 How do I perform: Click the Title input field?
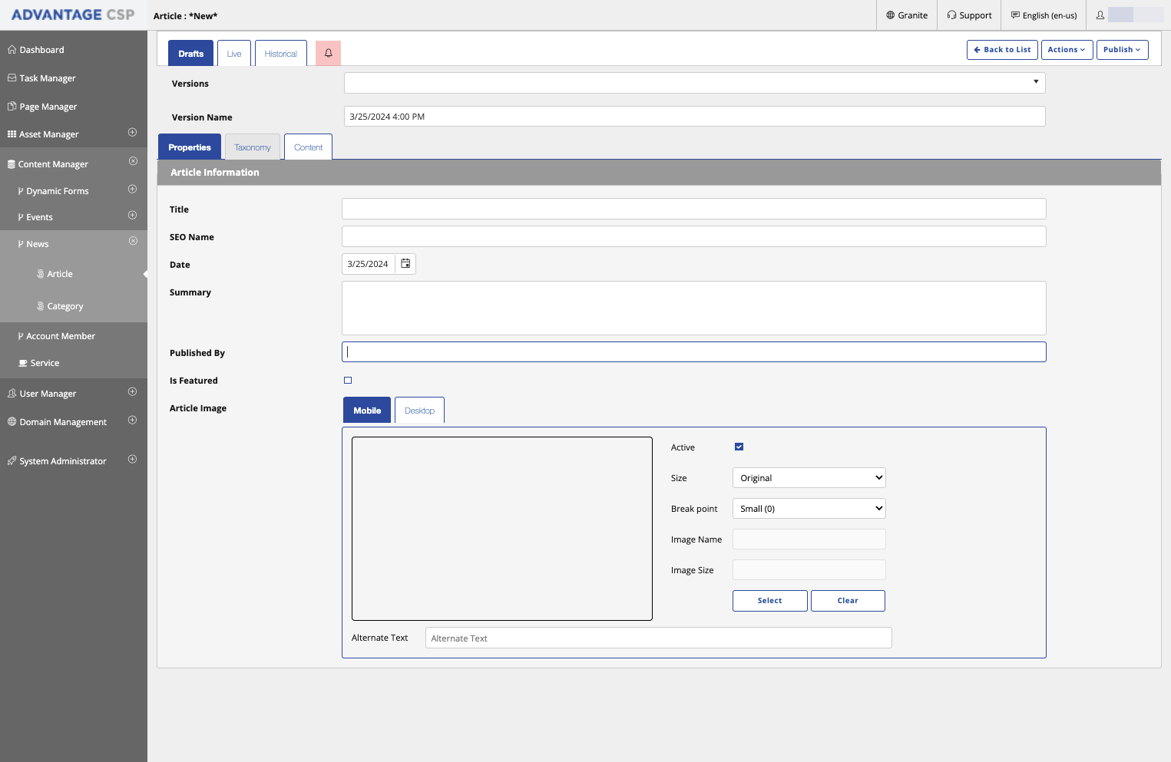coord(693,209)
